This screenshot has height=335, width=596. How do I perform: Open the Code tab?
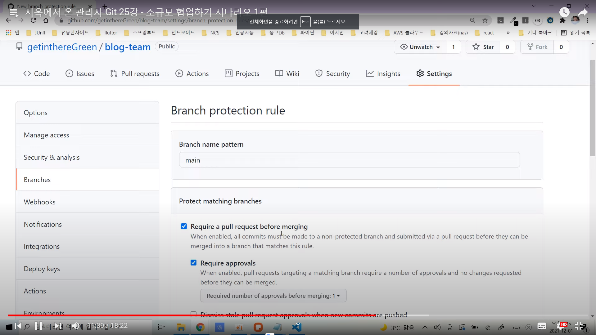[x=36, y=74]
